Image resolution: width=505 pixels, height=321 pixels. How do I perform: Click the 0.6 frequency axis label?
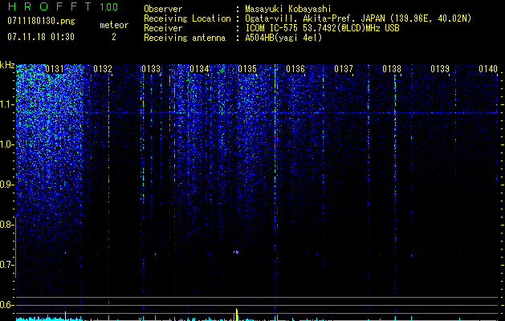point(6,305)
